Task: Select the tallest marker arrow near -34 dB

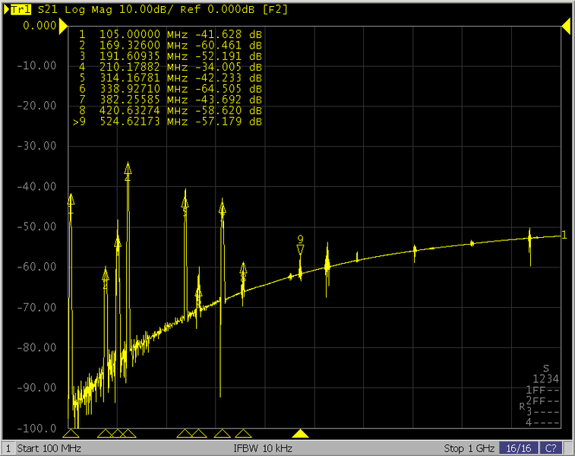Action: [x=128, y=169]
